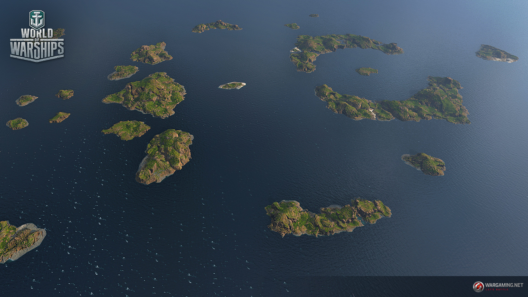Screen dimensions: 528x297
Task: Click the tiny island inside the upper crescent bay
Action: pyautogui.click(x=367, y=71)
